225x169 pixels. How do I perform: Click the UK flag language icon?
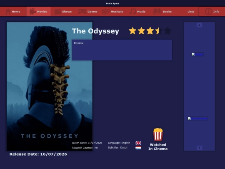pyautogui.click(x=138, y=143)
